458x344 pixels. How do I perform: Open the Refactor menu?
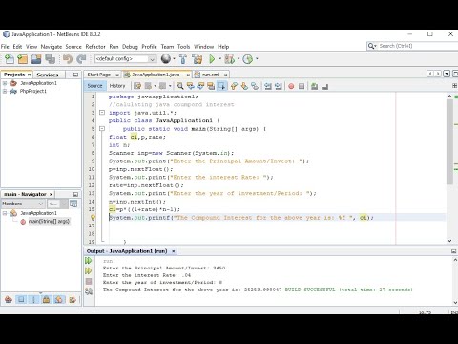pos(95,47)
